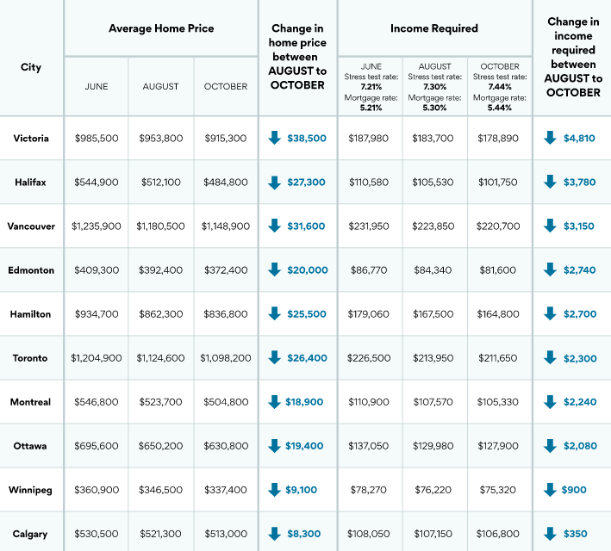The width and height of the screenshot is (611, 551).
Task: Click the Calgary city name cell
Action: tap(32, 533)
